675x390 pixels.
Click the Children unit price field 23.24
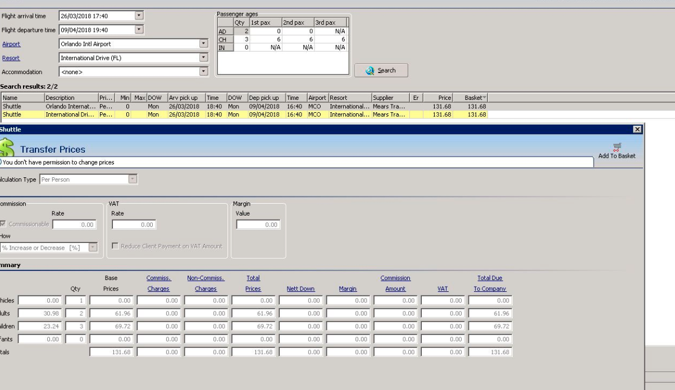[39, 326]
